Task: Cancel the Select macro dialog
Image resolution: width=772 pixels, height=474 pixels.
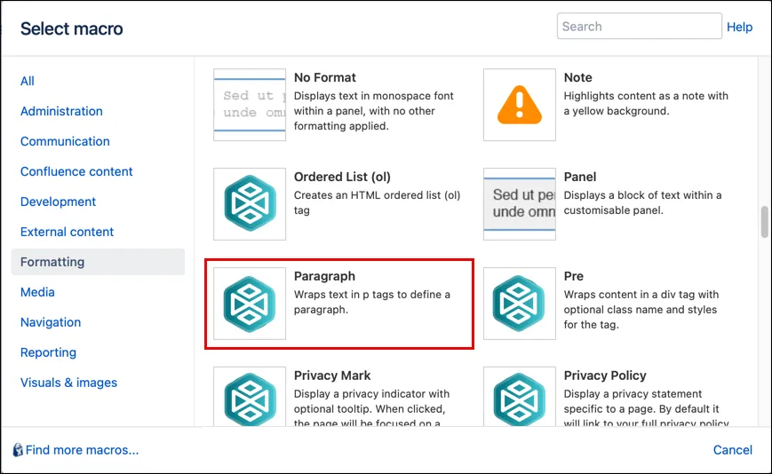Action: click(x=733, y=450)
